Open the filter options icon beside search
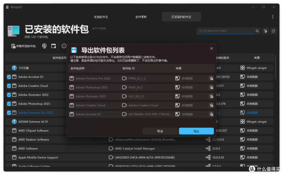 [265, 31]
